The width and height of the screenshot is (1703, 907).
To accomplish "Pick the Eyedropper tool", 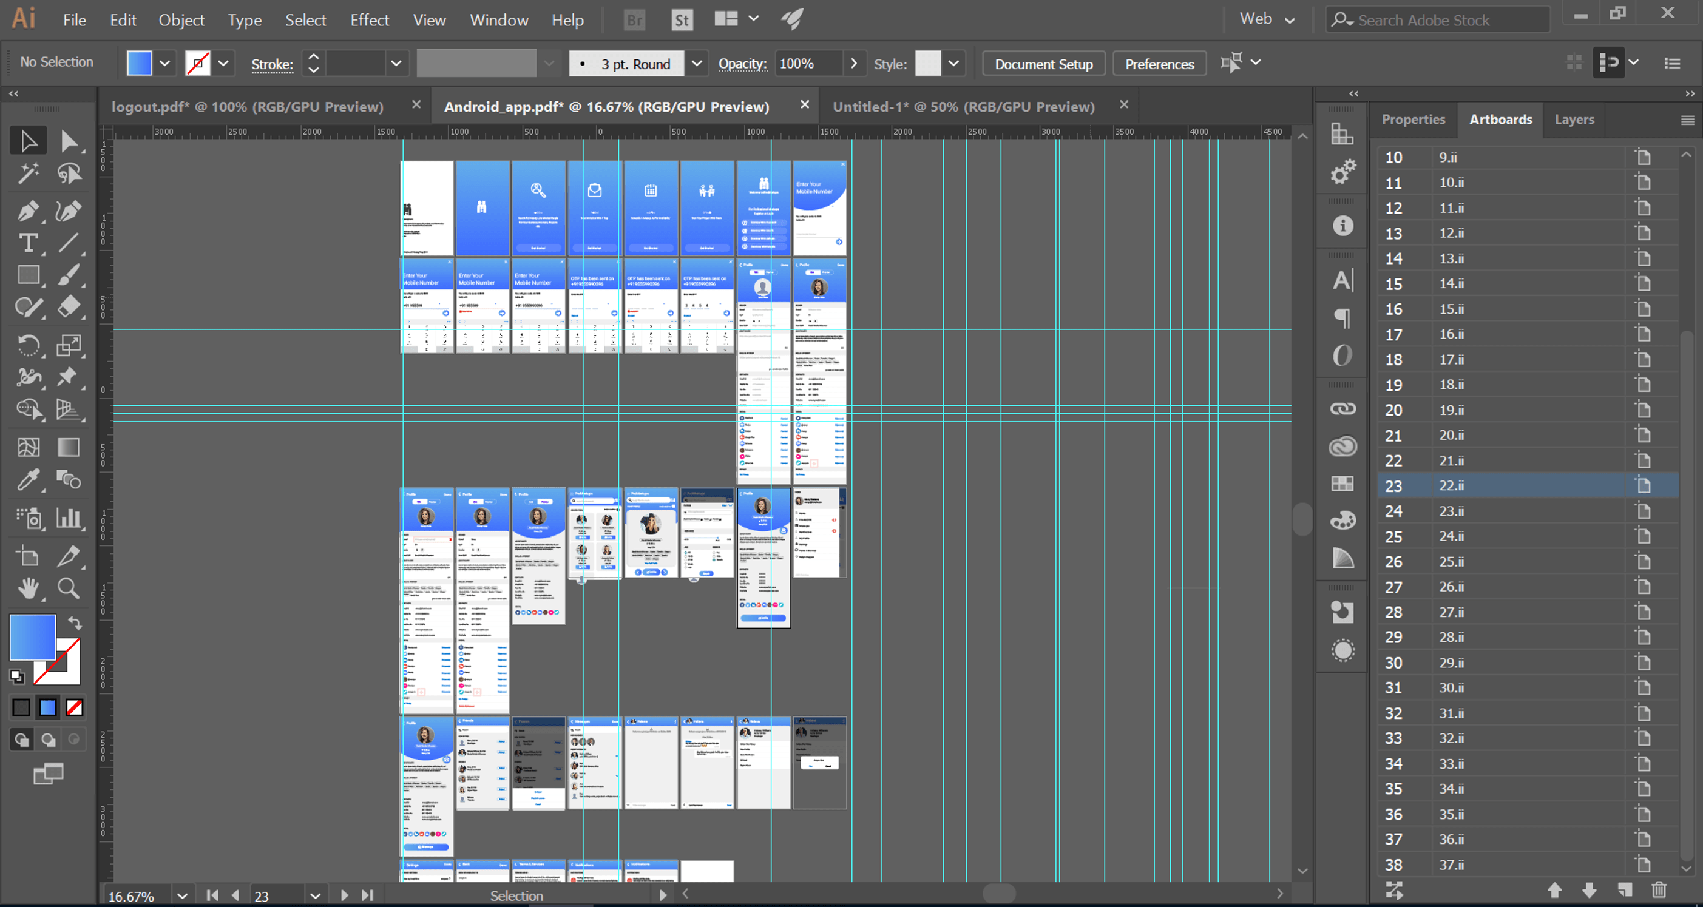I will (x=28, y=480).
